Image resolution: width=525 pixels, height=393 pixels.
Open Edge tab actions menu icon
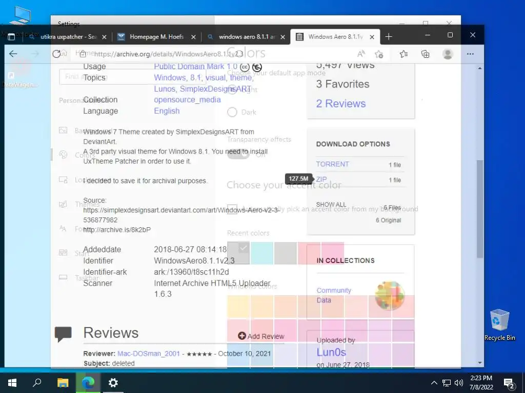(x=11, y=37)
